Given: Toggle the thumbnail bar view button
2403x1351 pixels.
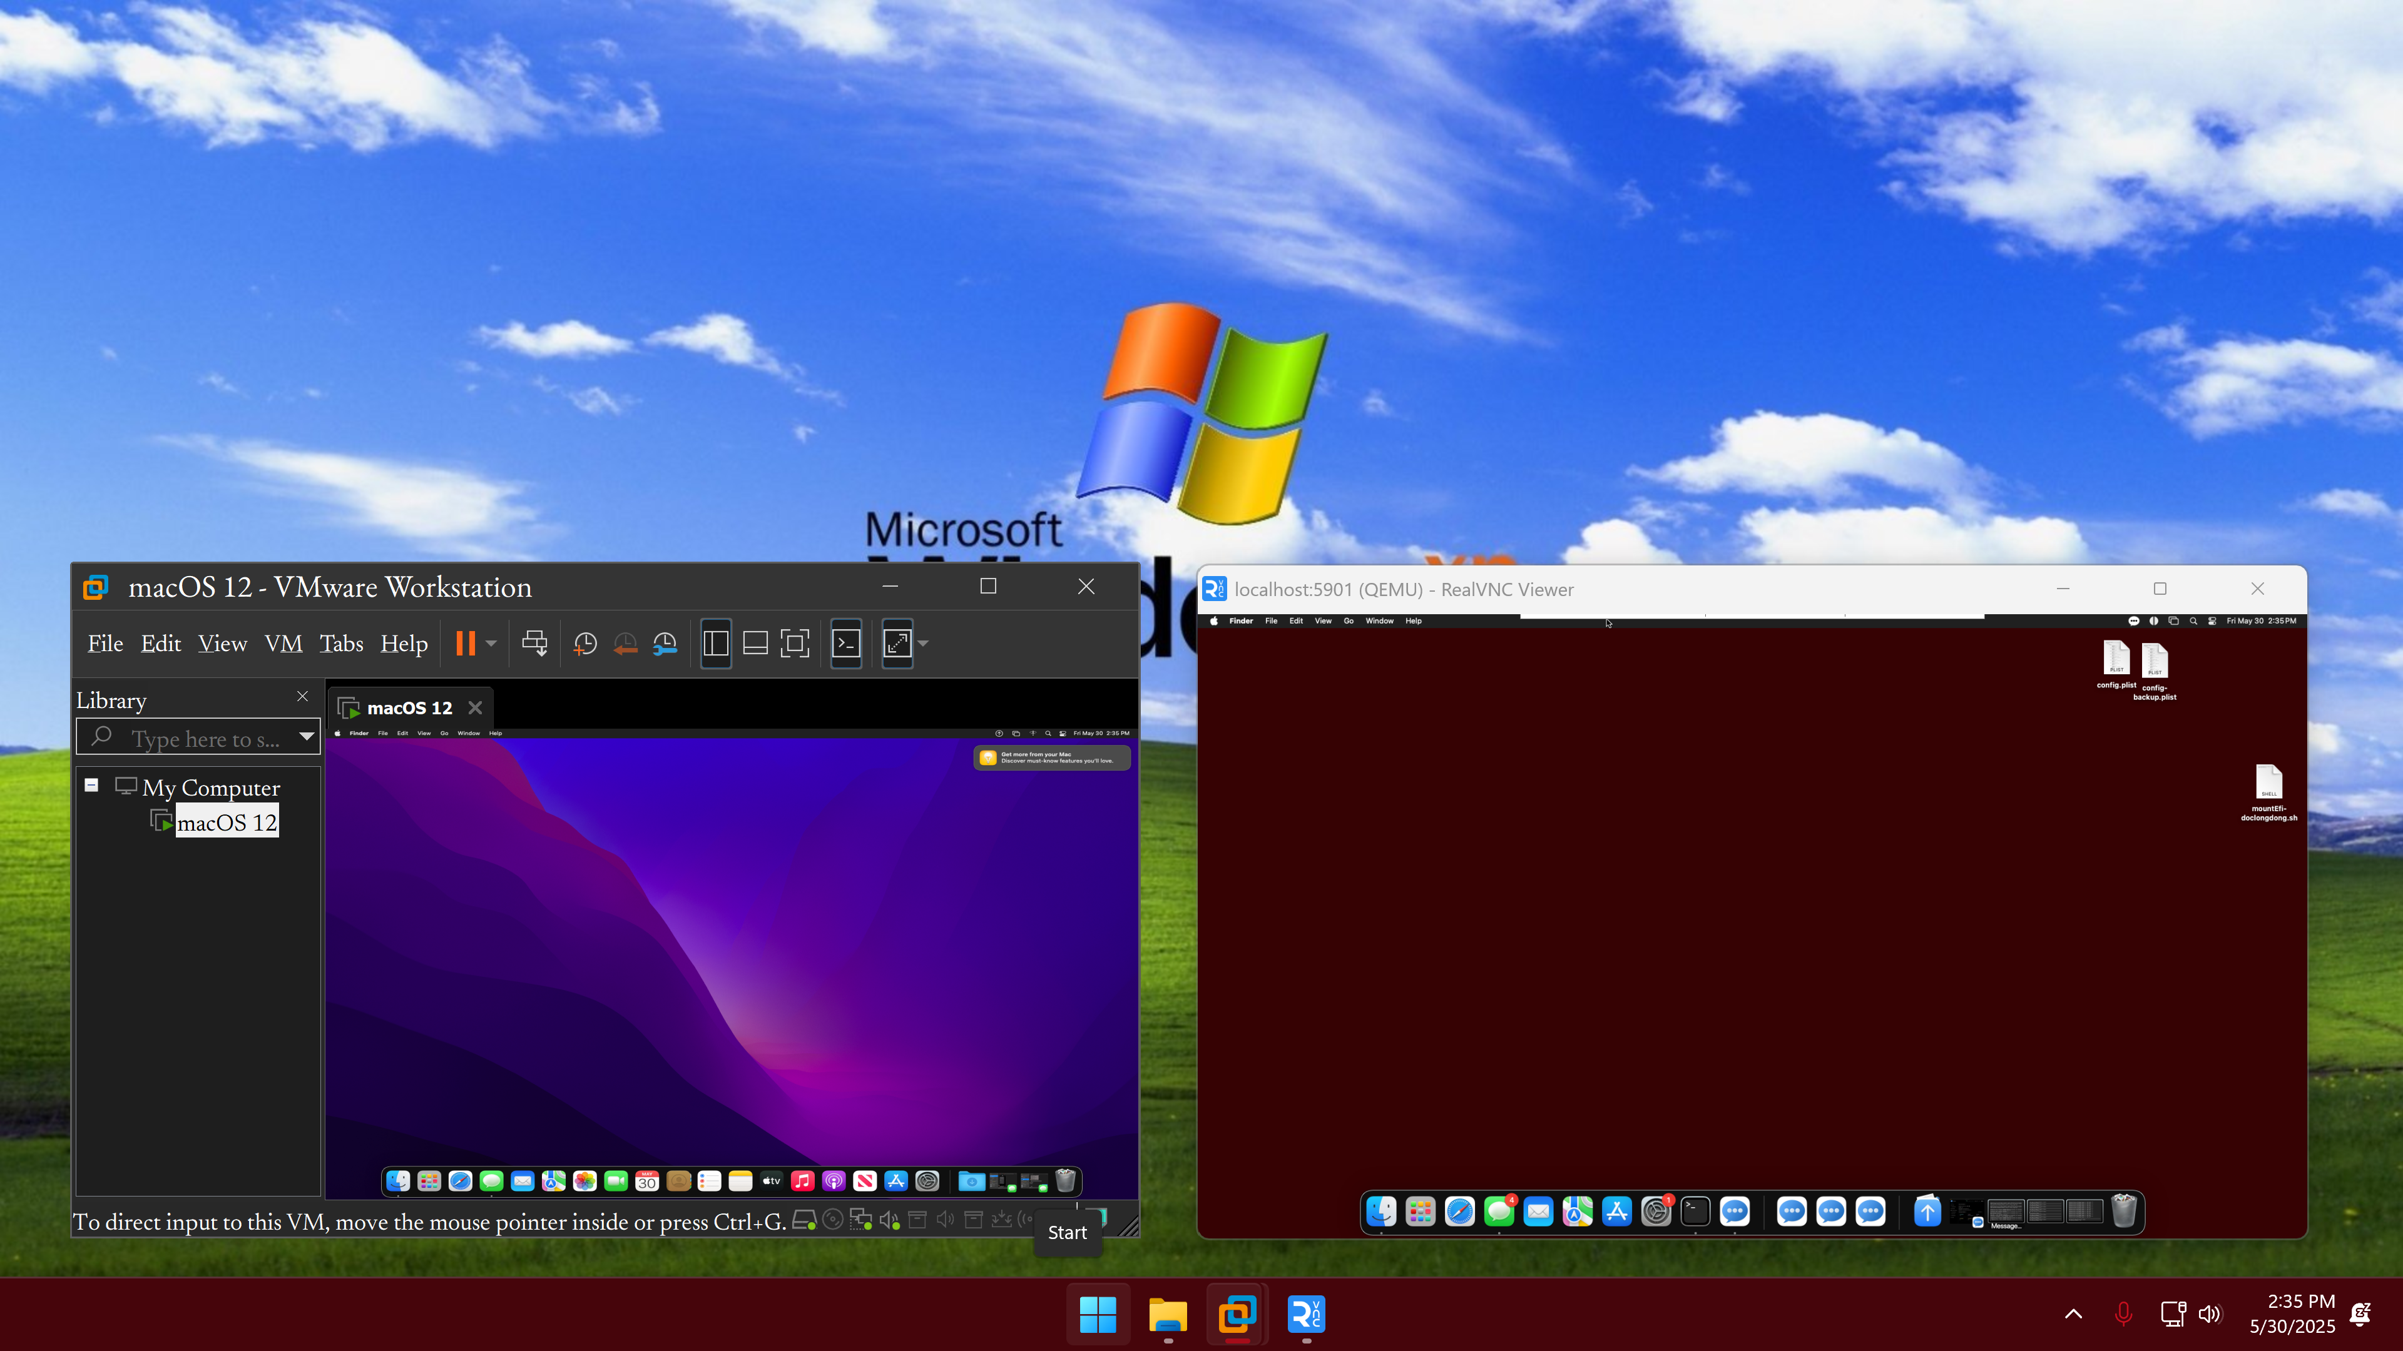Looking at the screenshot, I should coord(755,644).
